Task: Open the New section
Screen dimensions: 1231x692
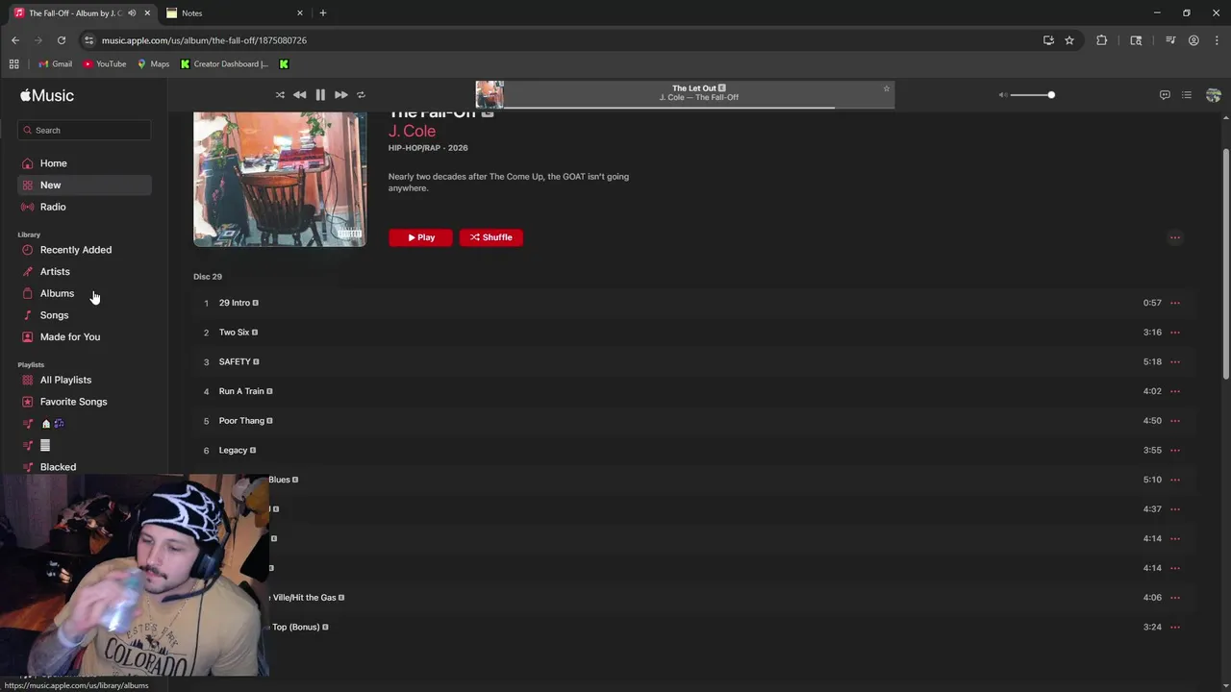Action: 85,185
